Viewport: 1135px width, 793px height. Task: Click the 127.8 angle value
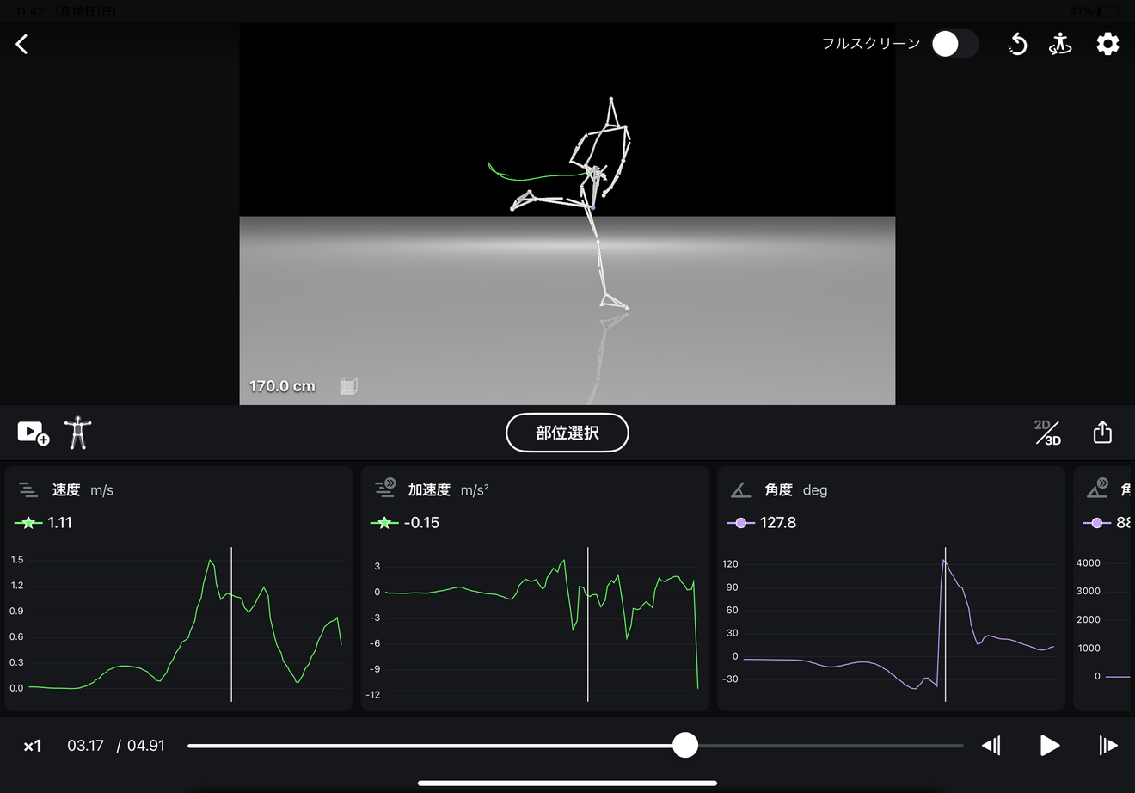pos(778,523)
